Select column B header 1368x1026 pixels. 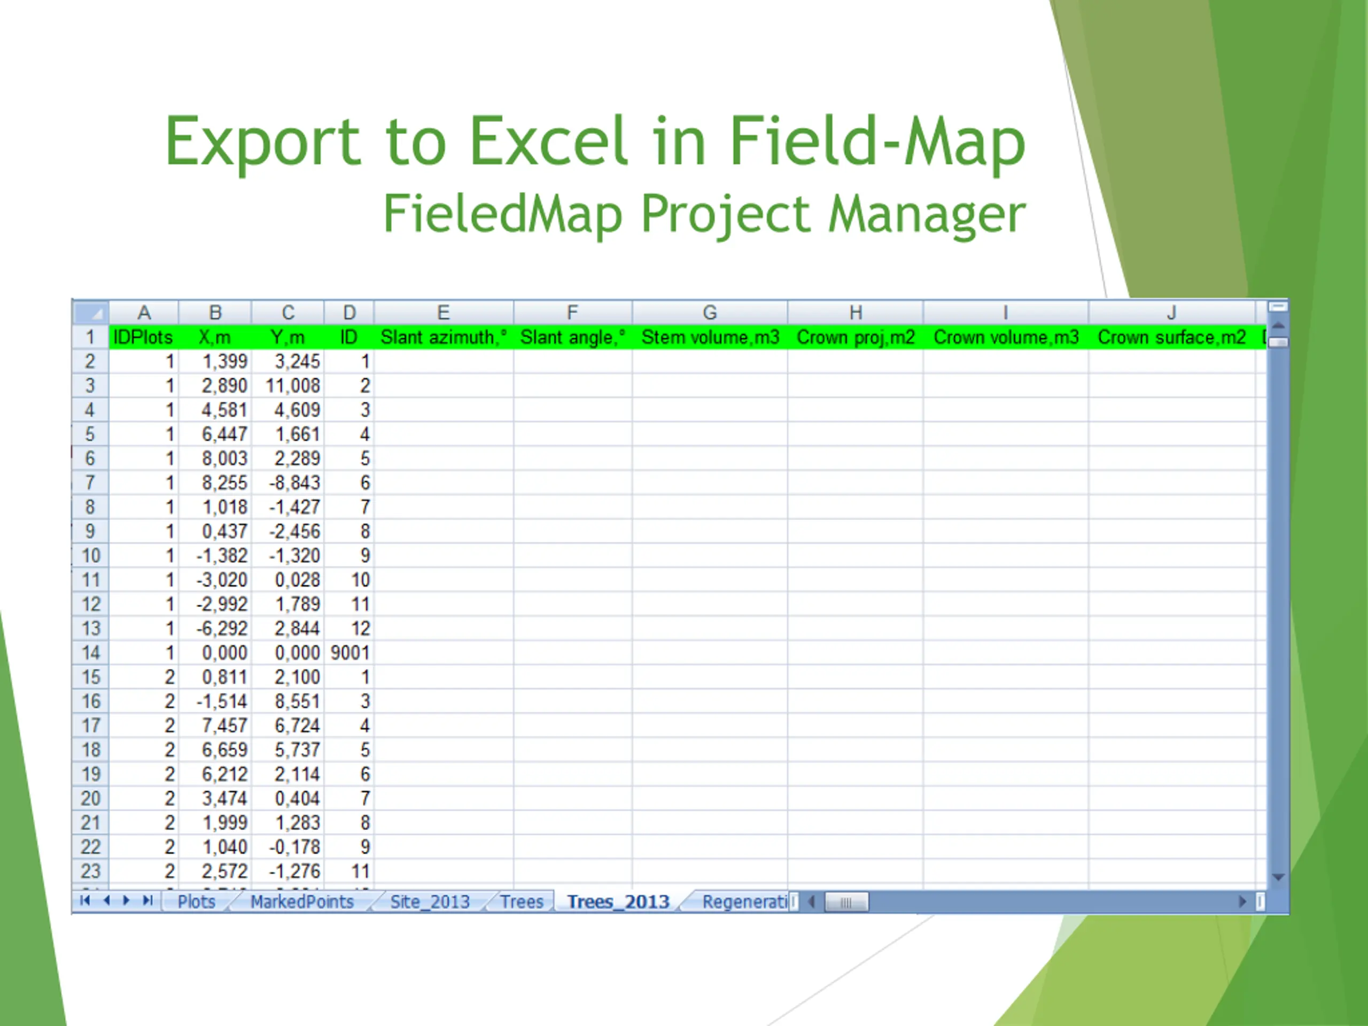tap(215, 312)
